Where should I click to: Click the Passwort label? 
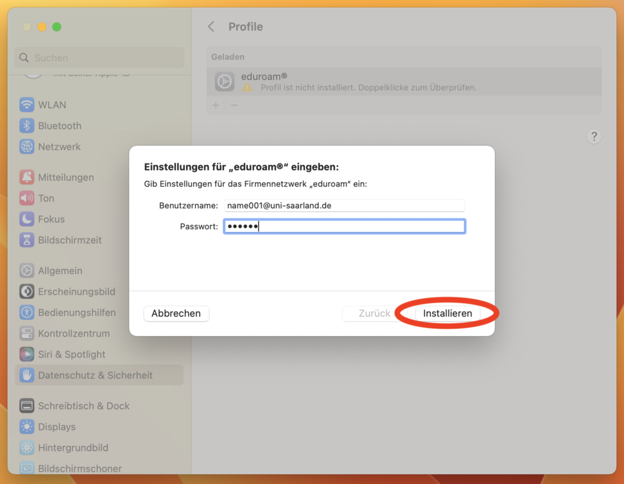pos(199,226)
